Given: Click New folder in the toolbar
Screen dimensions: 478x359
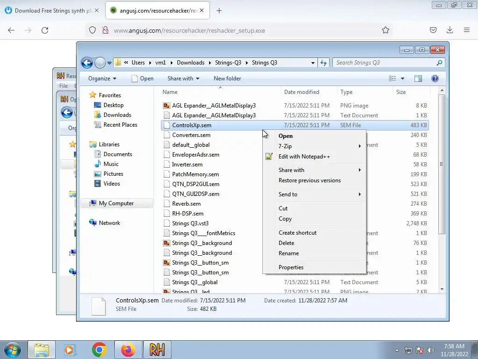Looking at the screenshot, I should point(227,79).
